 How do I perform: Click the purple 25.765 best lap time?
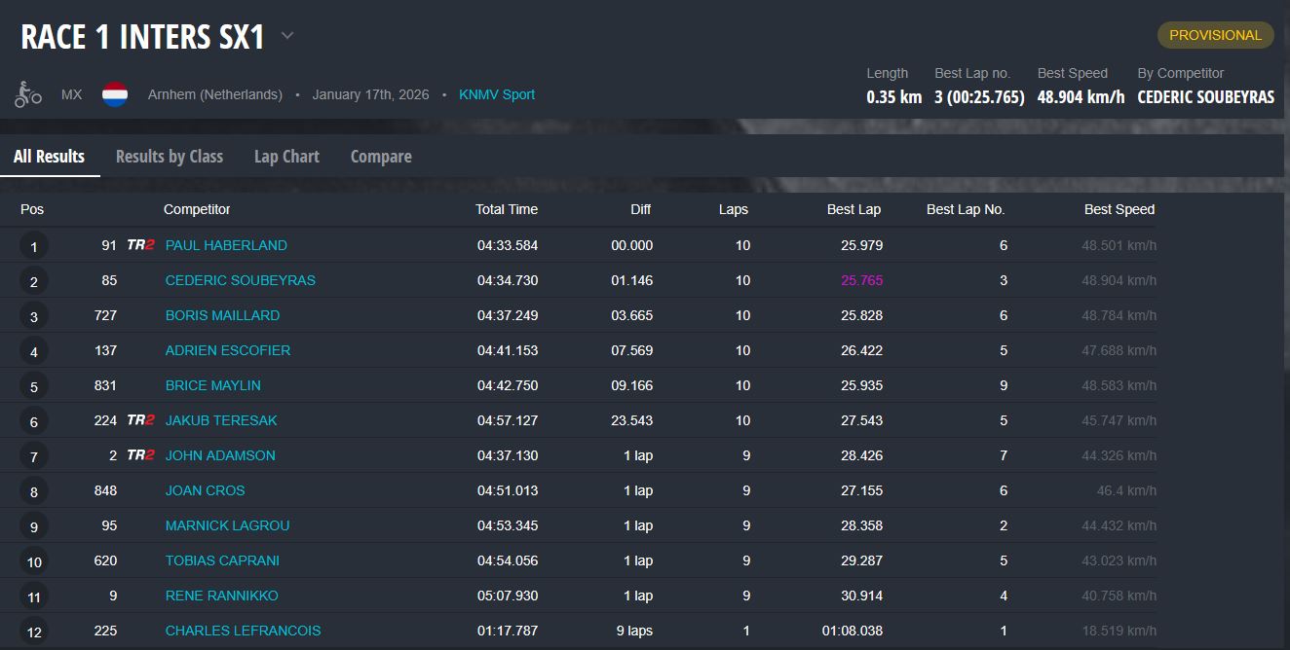click(x=861, y=280)
